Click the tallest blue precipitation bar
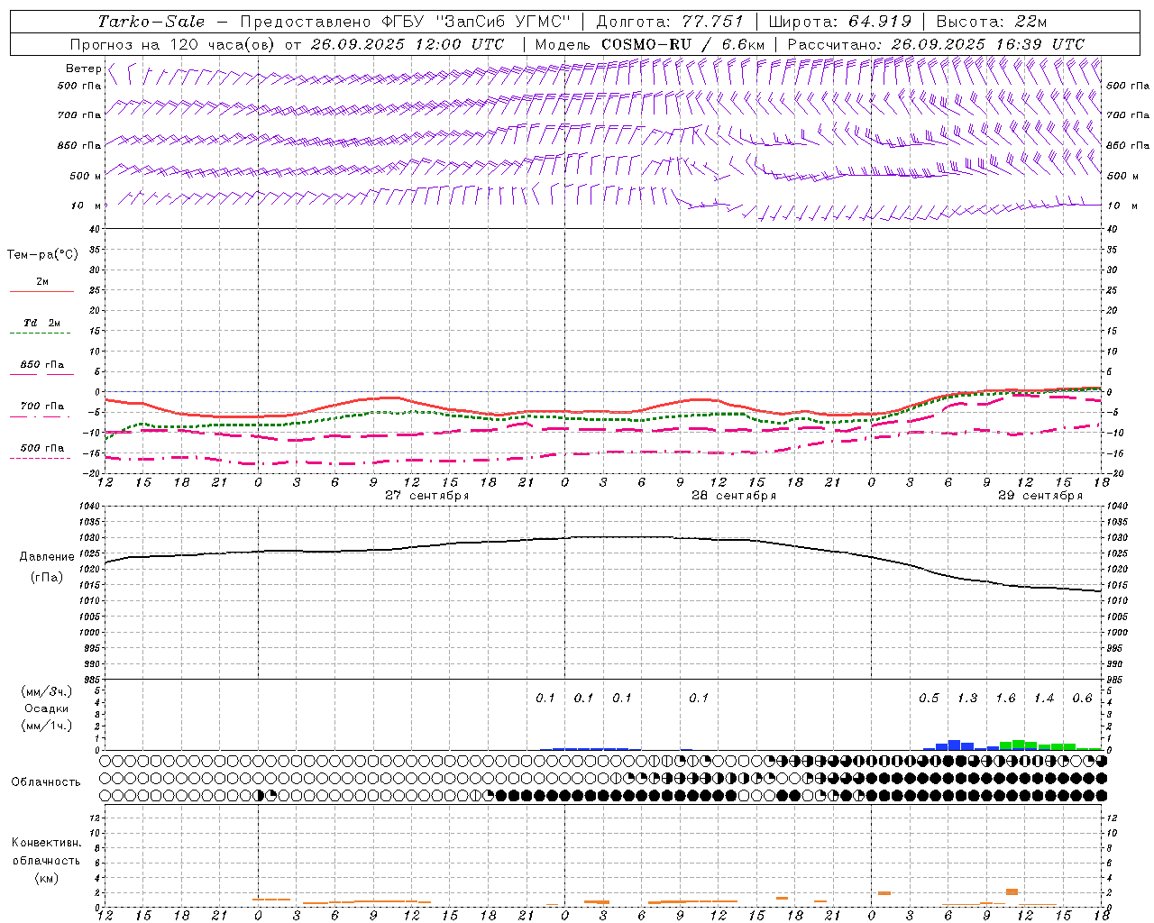The height and width of the screenshot is (923, 1154). [x=954, y=745]
